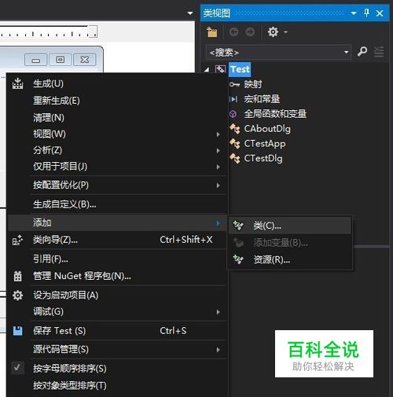This screenshot has width=393, height=397.
Task: Choose 引用(F)... menu item
Action: pyautogui.click(x=117, y=259)
